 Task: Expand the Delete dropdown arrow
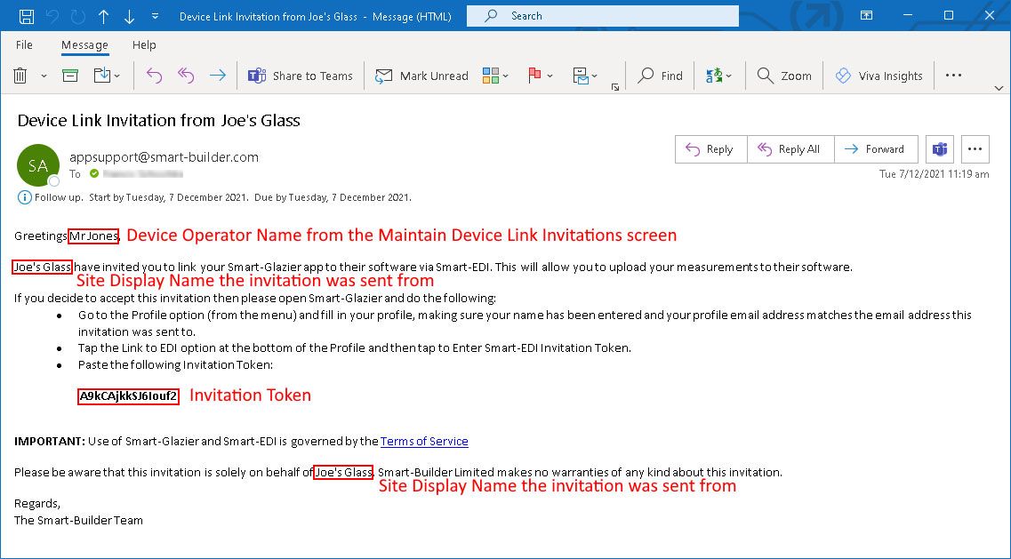(44, 76)
